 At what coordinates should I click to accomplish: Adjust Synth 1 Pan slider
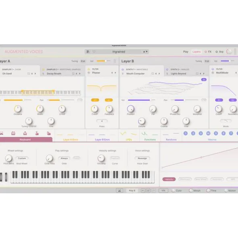coord(184,100)
